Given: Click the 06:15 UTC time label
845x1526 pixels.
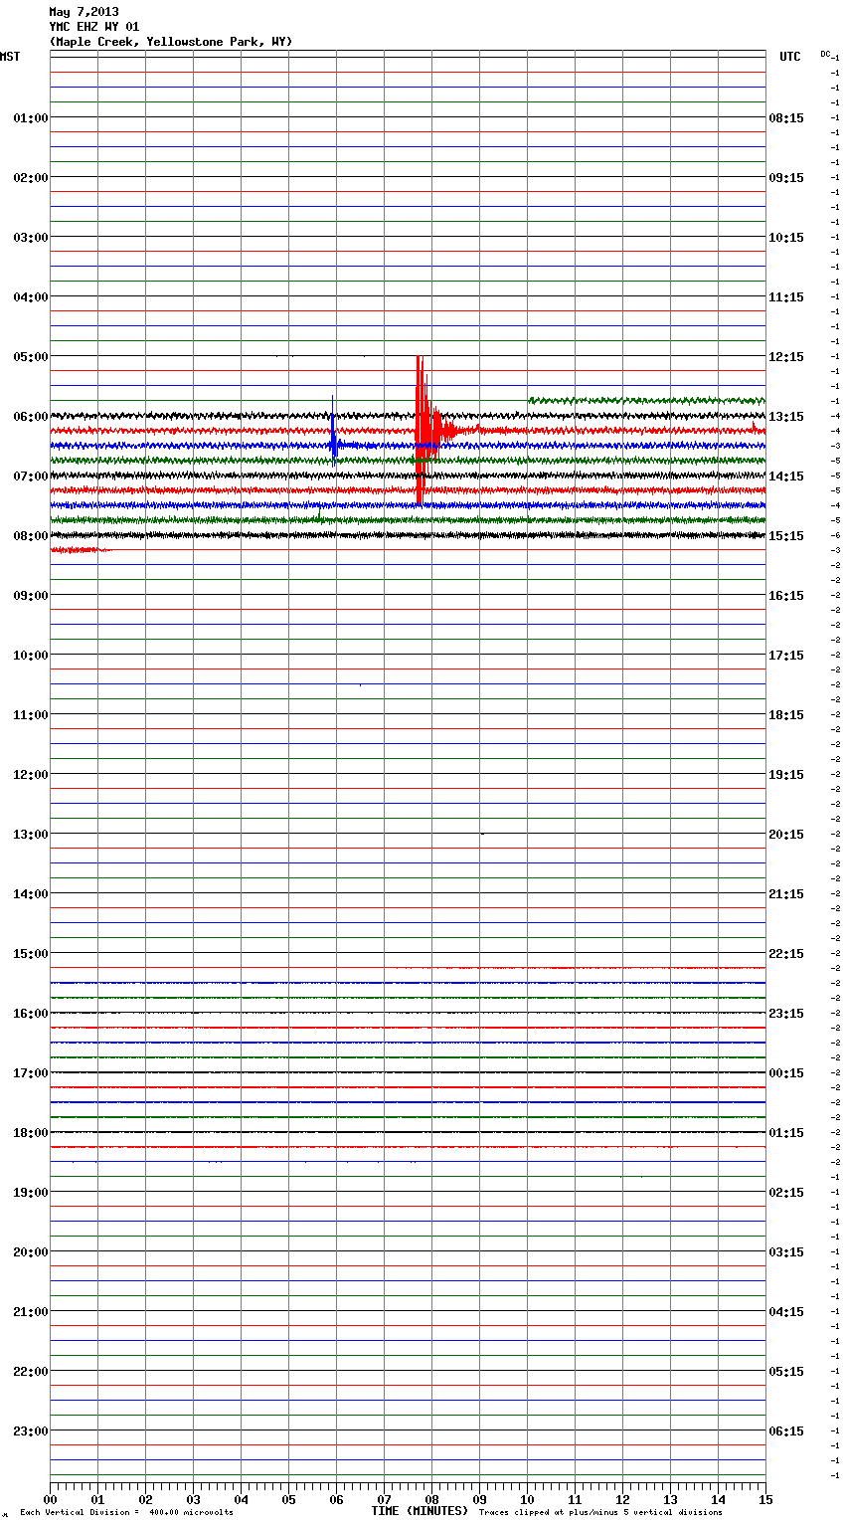Looking at the screenshot, I should tap(786, 1431).
